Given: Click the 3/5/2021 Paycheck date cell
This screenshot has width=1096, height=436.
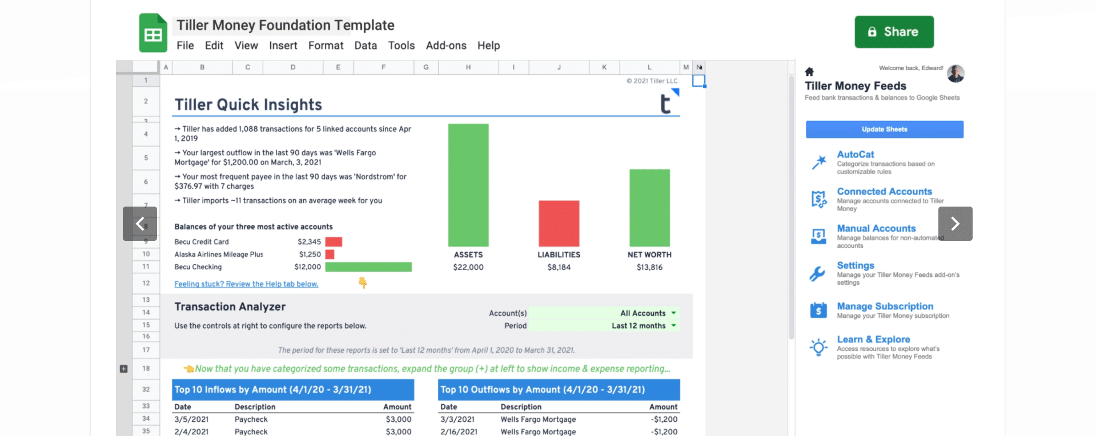Looking at the screenshot, I should [191, 419].
